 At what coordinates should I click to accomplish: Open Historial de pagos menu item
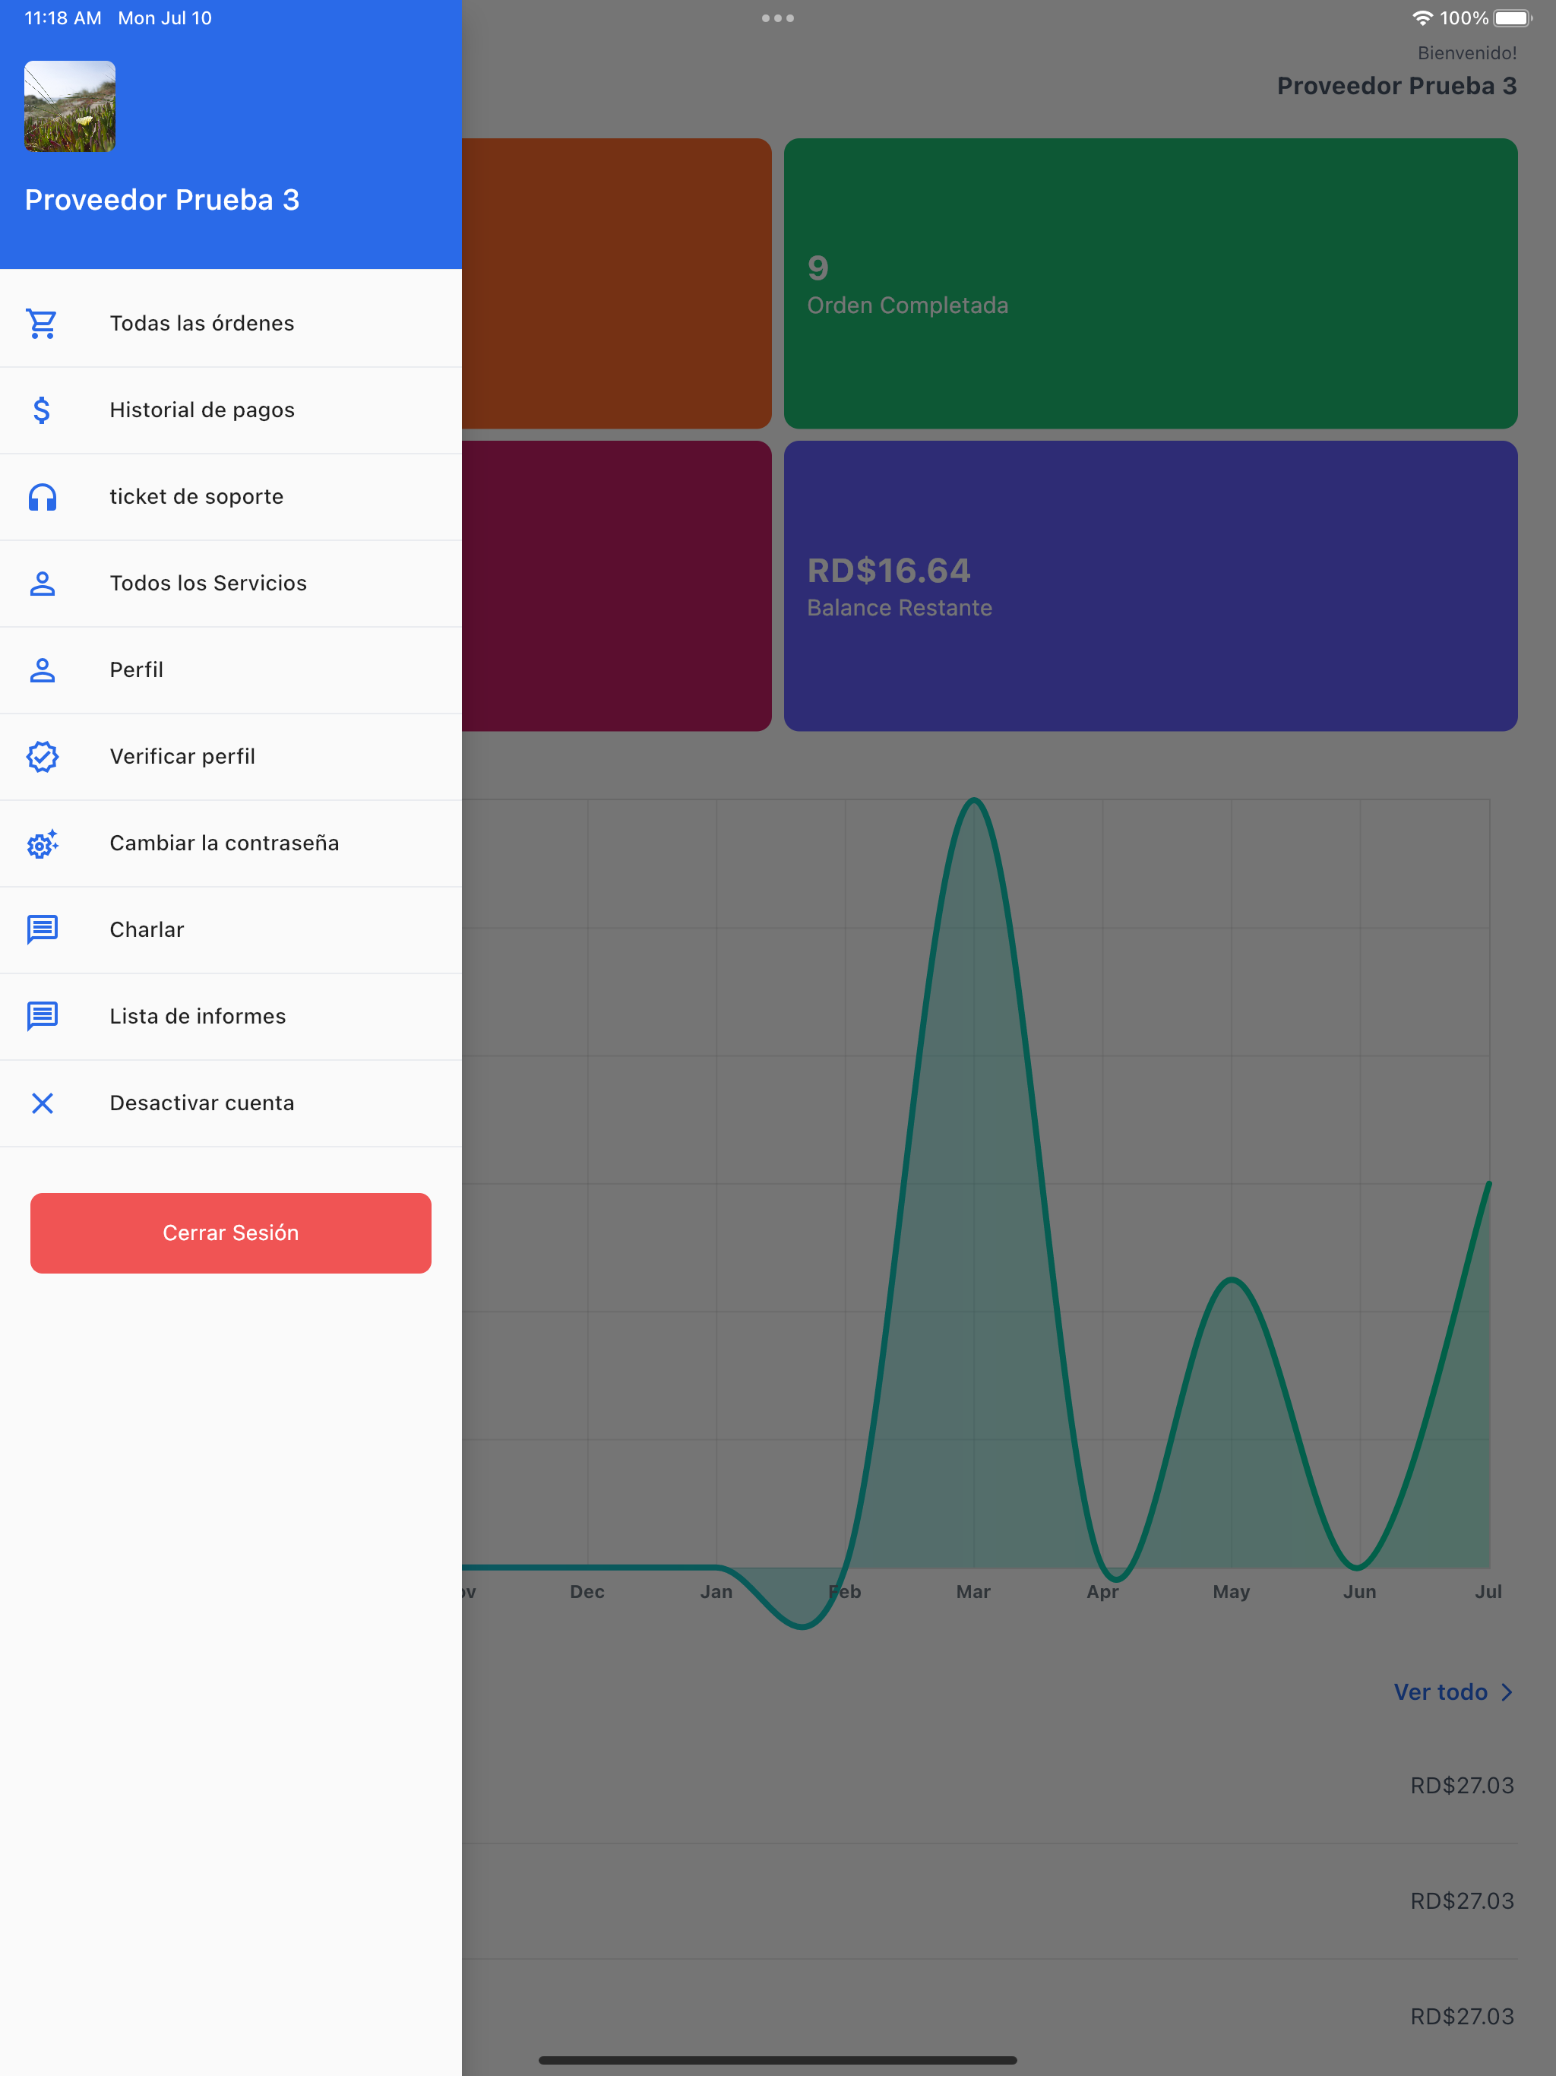coord(231,410)
